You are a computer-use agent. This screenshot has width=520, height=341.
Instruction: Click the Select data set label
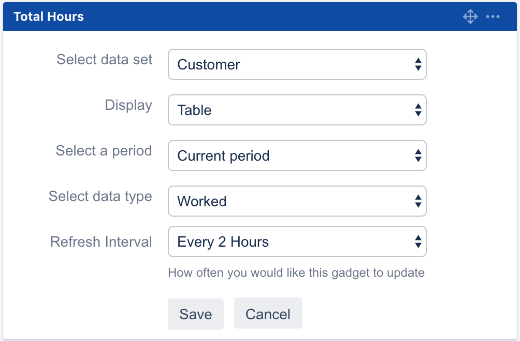tap(104, 60)
